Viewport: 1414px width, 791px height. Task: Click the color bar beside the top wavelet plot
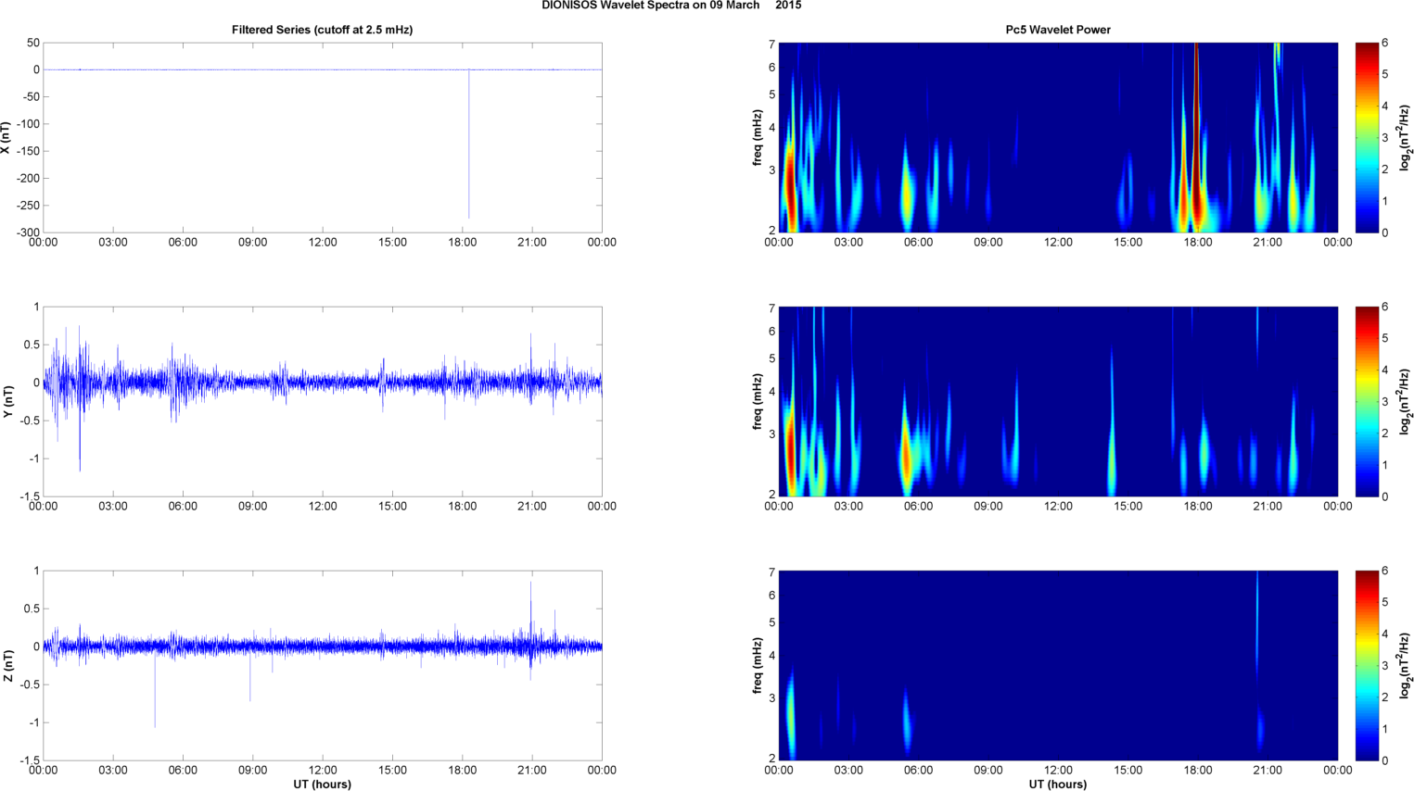point(1367,137)
